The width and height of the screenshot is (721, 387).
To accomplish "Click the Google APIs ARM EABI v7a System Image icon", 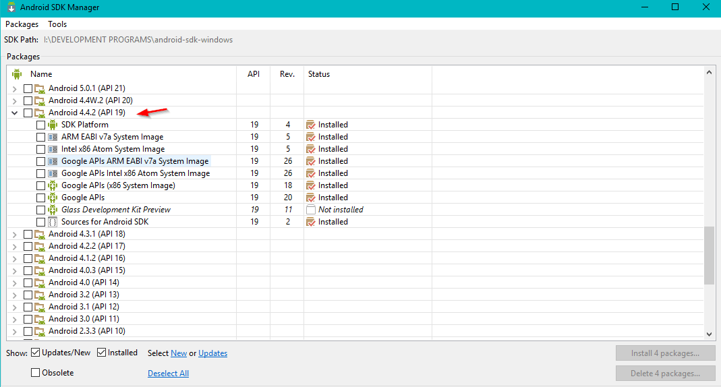I will click(53, 161).
